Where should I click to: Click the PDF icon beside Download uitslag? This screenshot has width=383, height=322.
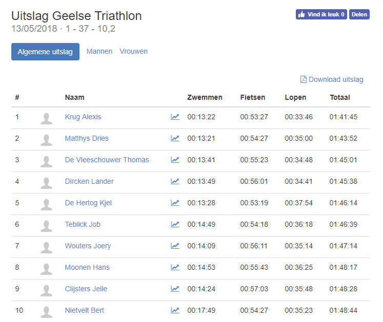click(304, 79)
